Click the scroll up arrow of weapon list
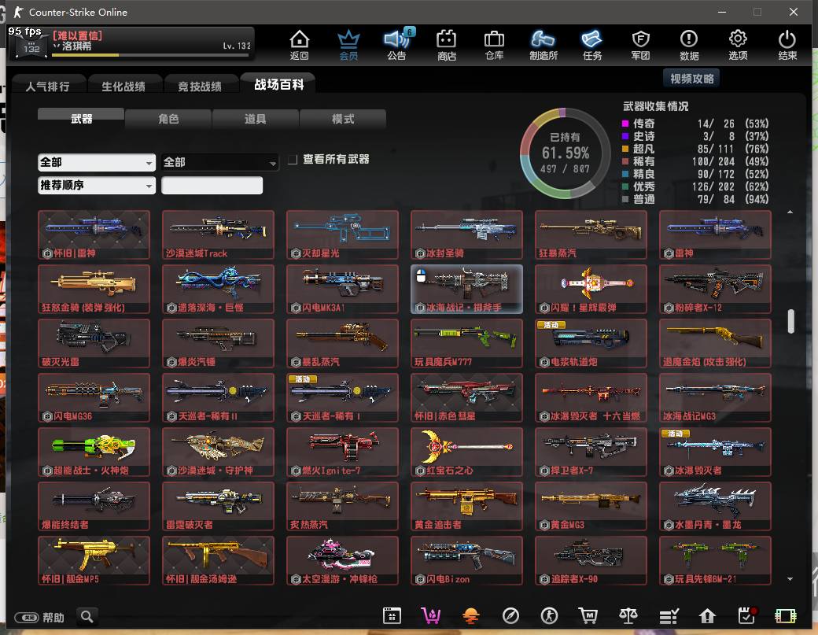Image resolution: width=818 pixels, height=635 pixels. [790, 212]
